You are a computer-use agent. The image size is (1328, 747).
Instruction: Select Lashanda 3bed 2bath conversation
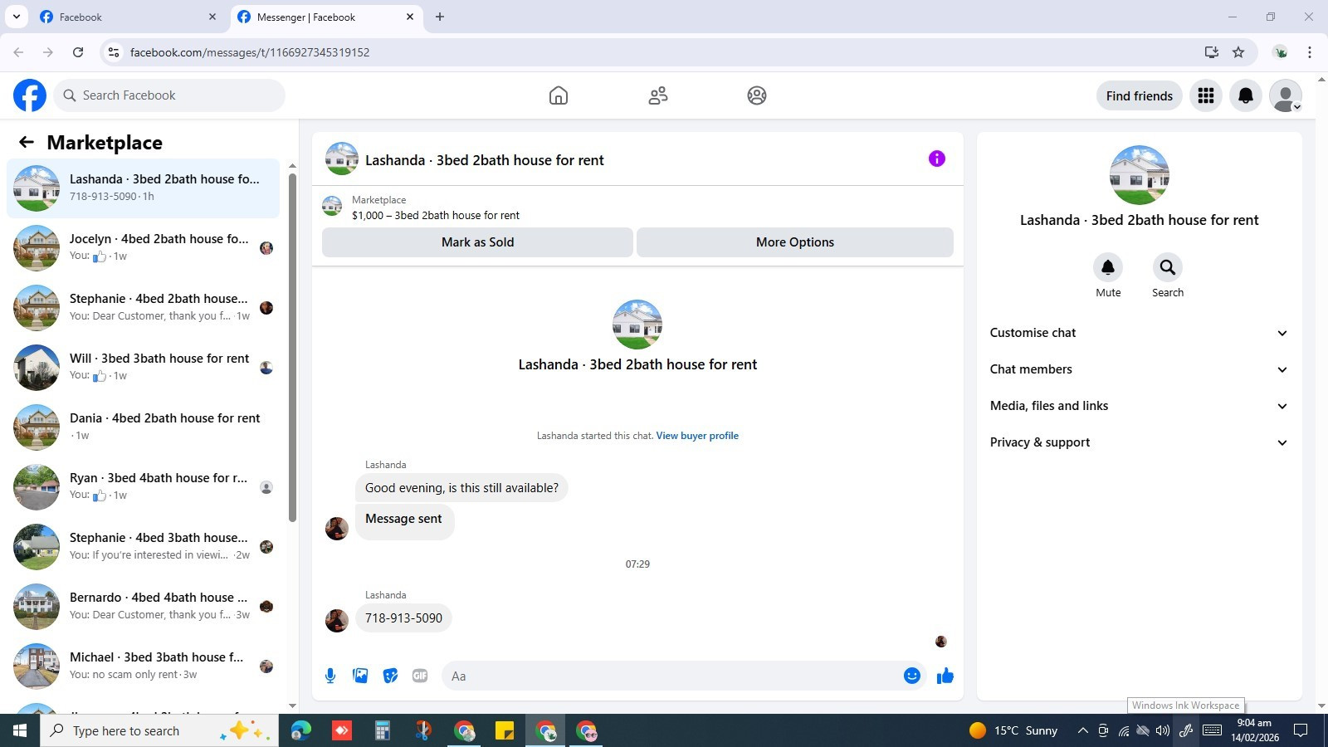[144, 188]
